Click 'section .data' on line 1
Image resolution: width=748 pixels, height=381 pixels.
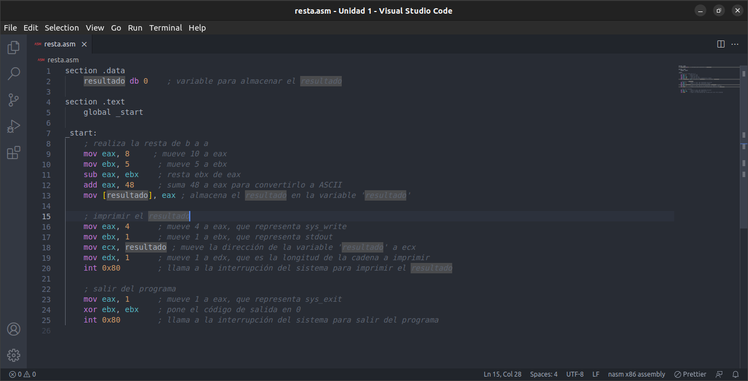[95, 71]
